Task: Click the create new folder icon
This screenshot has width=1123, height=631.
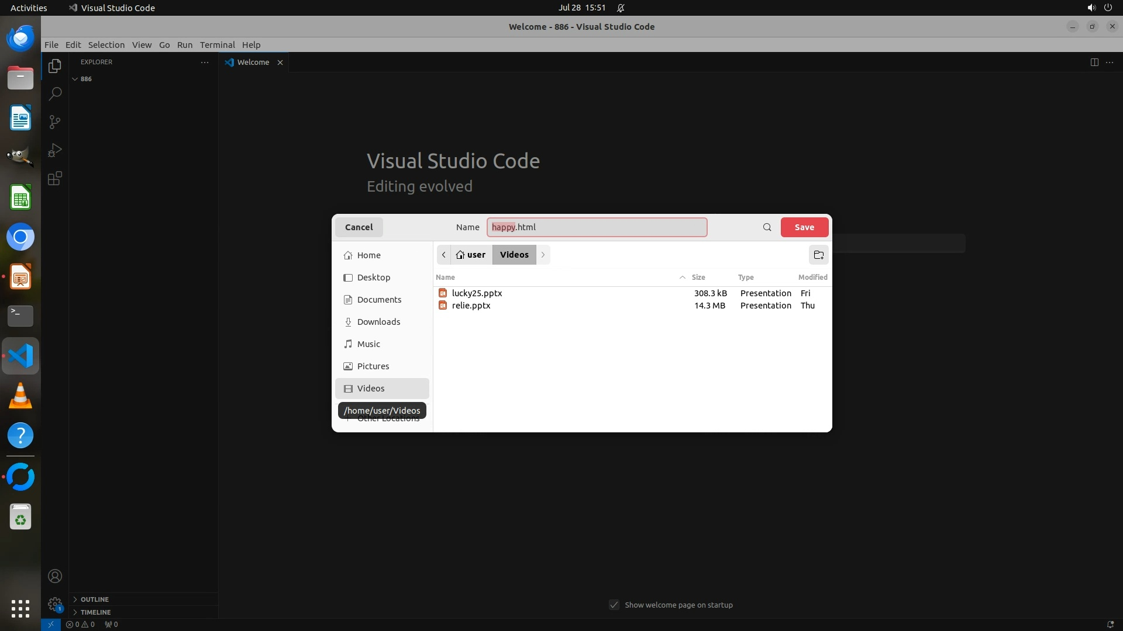Action: 818,255
